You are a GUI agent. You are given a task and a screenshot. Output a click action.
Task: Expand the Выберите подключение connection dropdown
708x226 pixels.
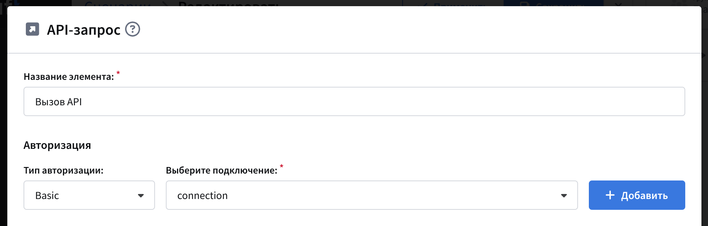coord(371,196)
